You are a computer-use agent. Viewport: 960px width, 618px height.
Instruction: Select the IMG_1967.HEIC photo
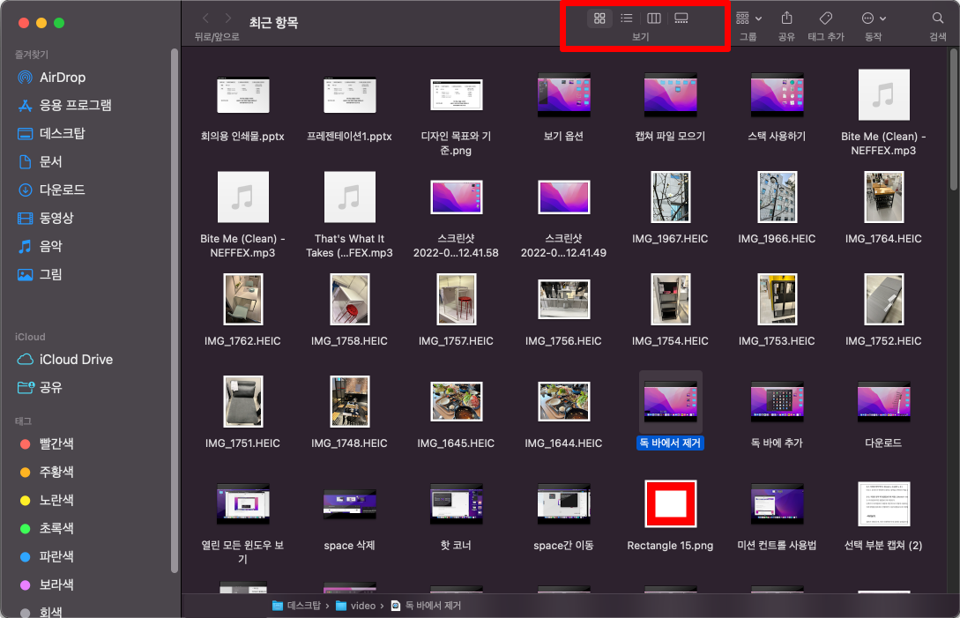point(670,197)
